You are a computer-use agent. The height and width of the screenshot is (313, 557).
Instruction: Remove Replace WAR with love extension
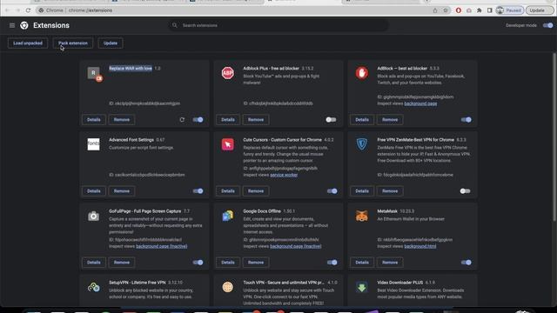pyautogui.click(x=122, y=120)
